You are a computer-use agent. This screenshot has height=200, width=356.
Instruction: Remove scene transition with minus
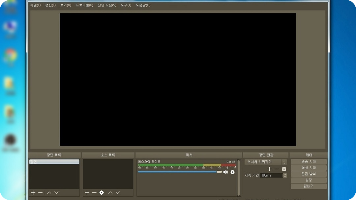click(x=277, y=169)
